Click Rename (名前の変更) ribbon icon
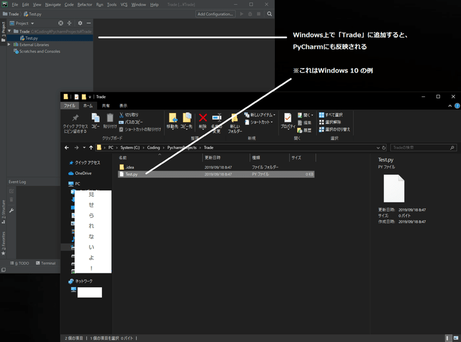461x342 pixels. pos(217,118)
